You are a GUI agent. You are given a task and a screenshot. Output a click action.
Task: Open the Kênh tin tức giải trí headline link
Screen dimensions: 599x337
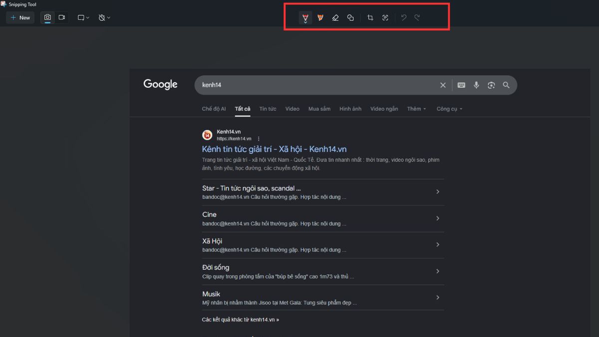coord(274,149)
